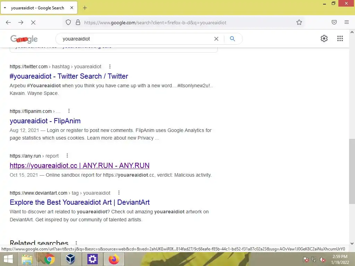The width and height of the screenshot is (355, 266).
Task: Open Google quick settings gear
Action: pos(324,38)
